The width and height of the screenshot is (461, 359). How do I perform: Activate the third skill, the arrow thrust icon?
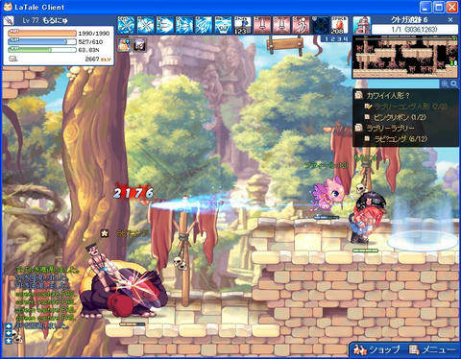click(165, 25)
